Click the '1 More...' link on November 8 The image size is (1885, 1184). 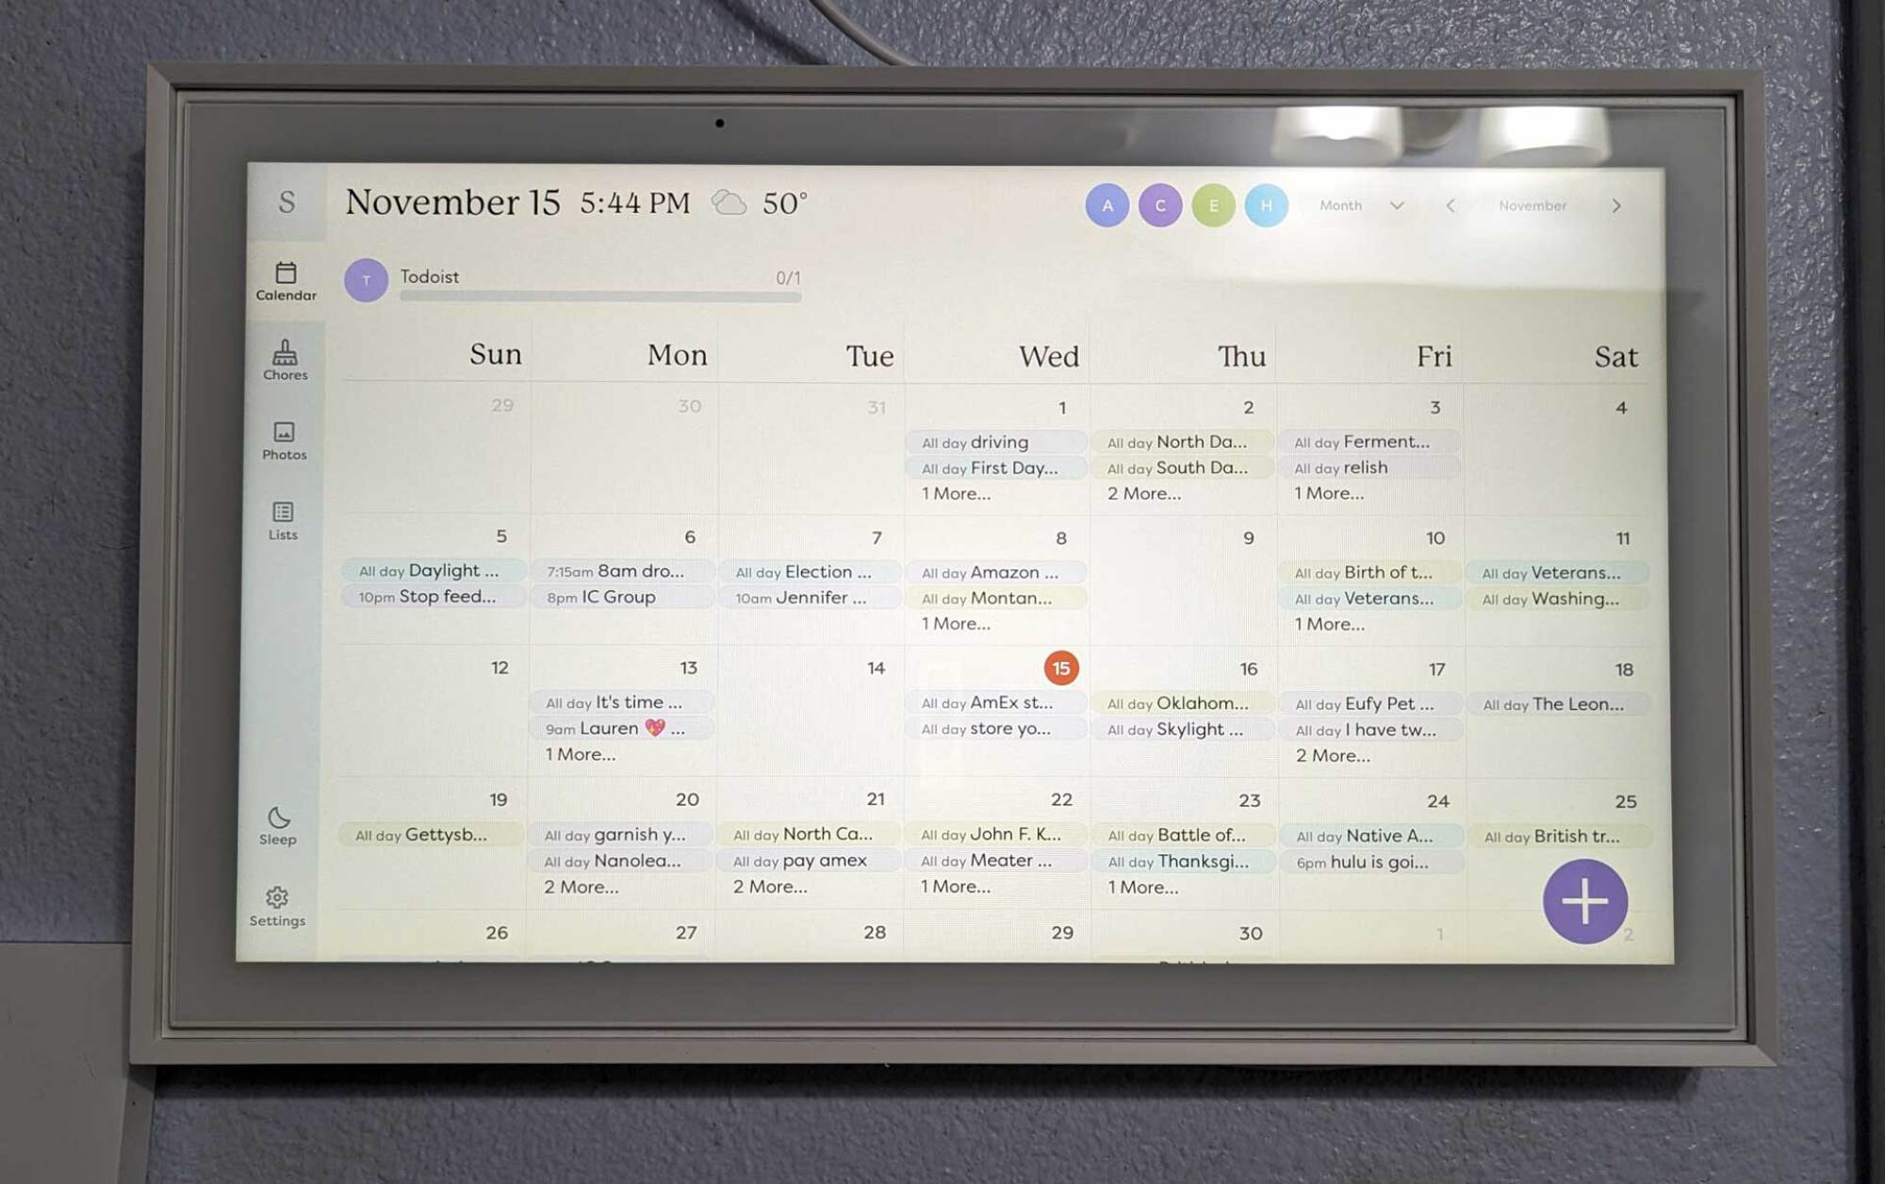point(955,623)
